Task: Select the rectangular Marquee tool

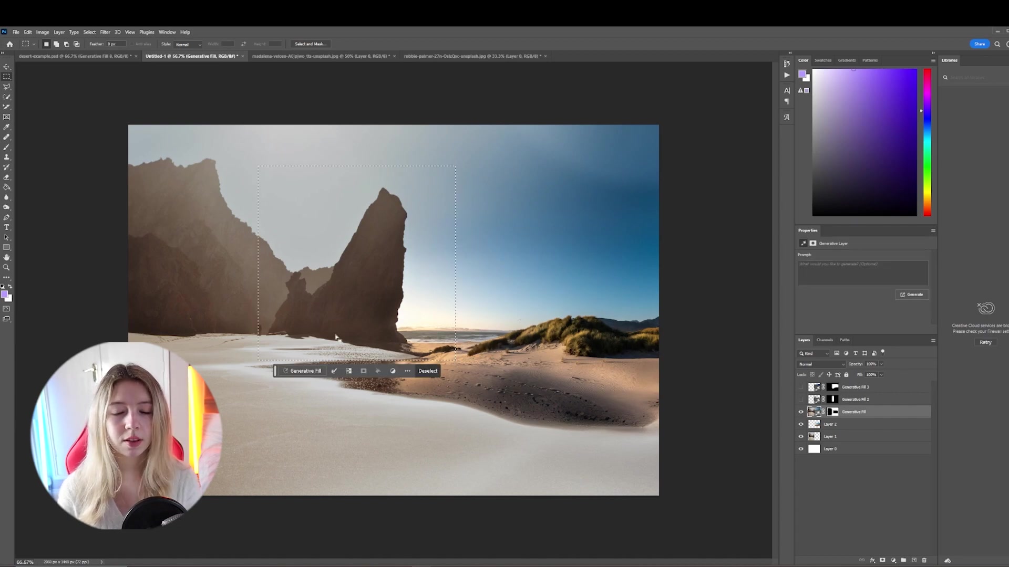Action: click(7, 76)
